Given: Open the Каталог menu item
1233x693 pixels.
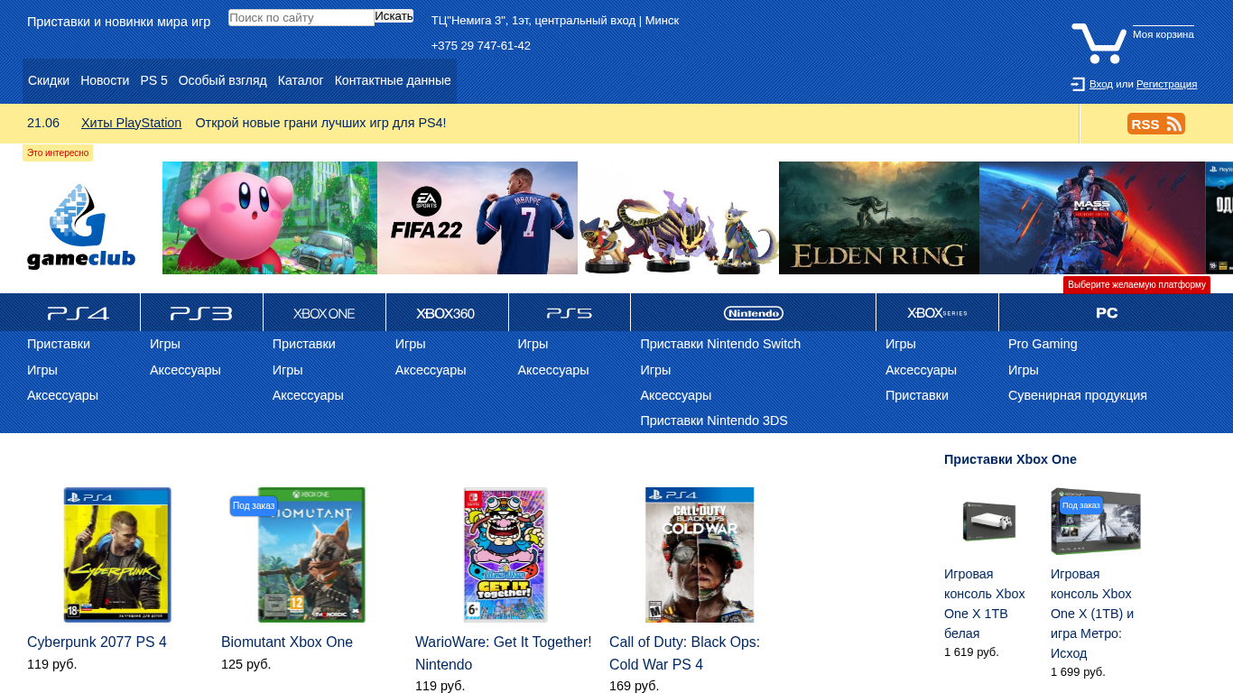Looking at the screenshot, I should 301,80.
